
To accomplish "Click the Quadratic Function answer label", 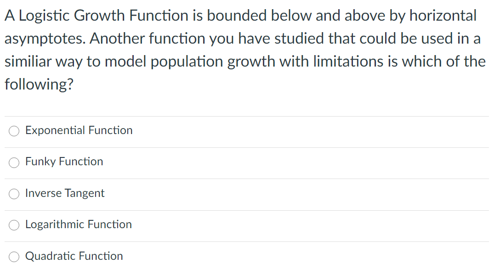I will [74, 256].
